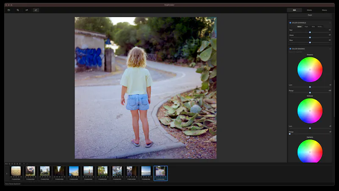Image resolution: width=339 pixels, height=191 pixels.
Task: Select the beach sea thumbnail with person
Action: pos(88,171)
